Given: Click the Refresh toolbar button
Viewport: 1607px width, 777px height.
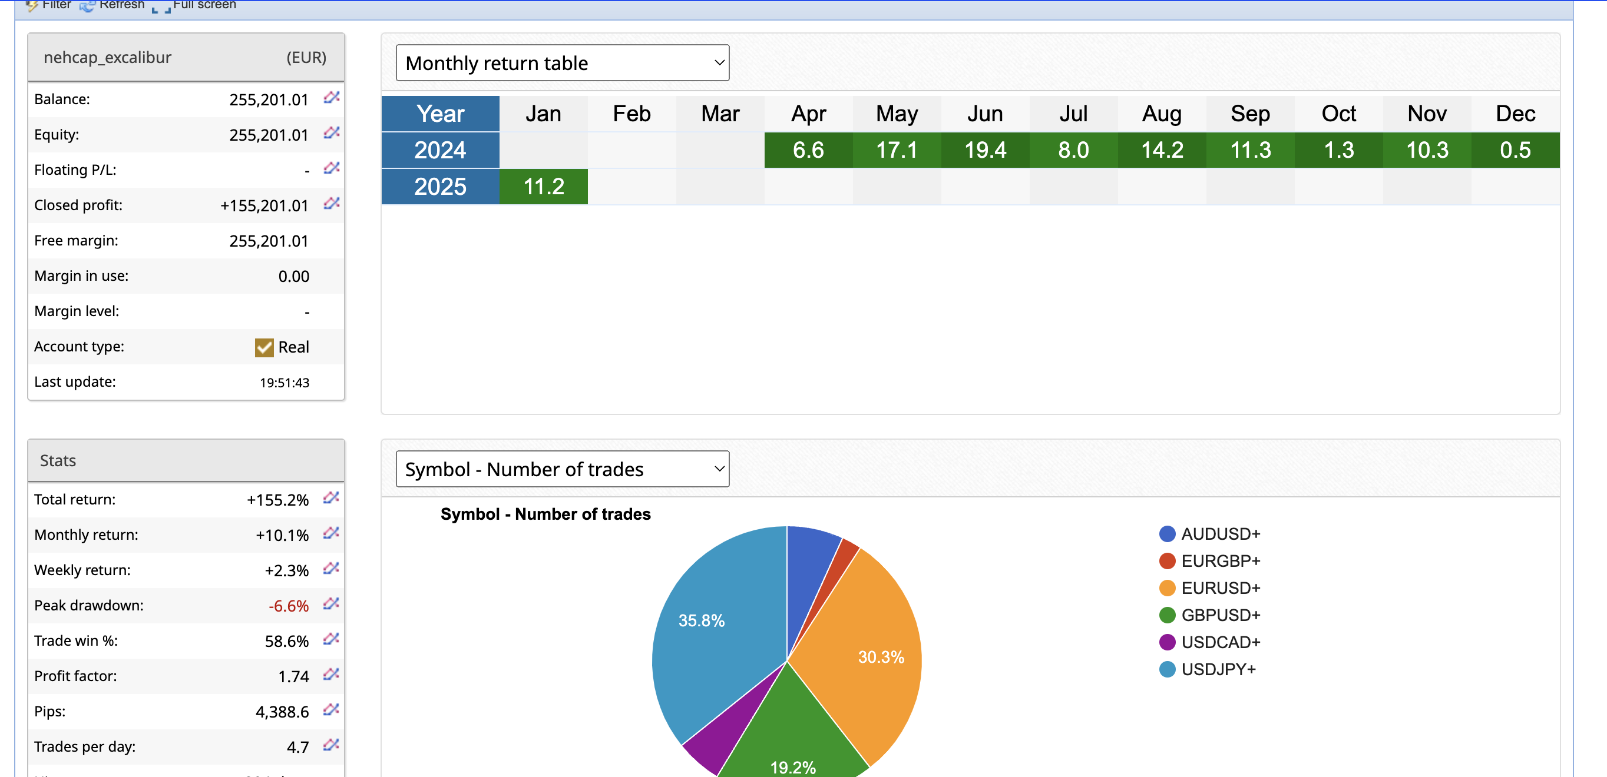Looking at the screenshot, I should pyautogui.click(x=113, y=5).
